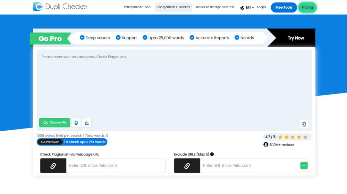Click '1000 words limit per search' text
The image size is (347, 194).
coord(59,135)
